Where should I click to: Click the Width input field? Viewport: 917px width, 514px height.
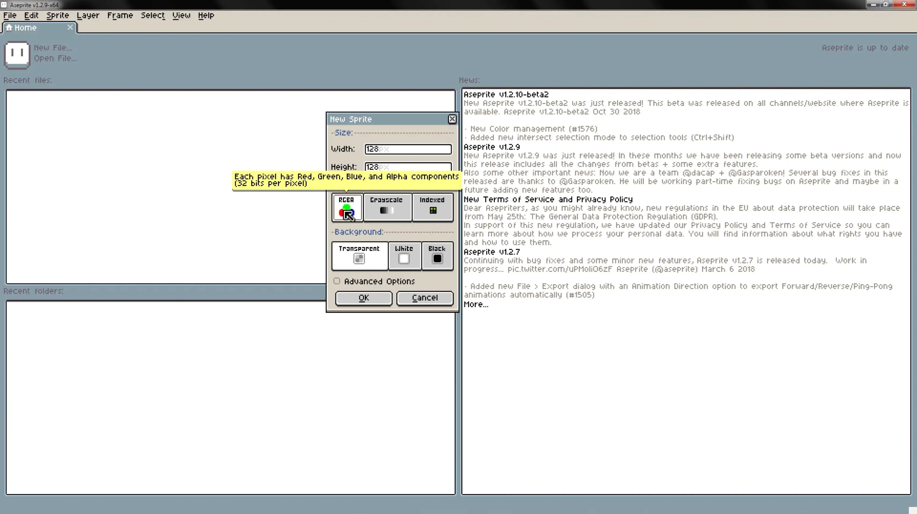(408, 149)
